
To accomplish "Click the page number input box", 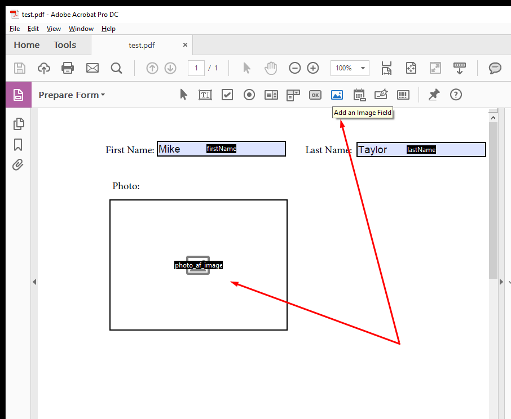I will click(196, 68).
